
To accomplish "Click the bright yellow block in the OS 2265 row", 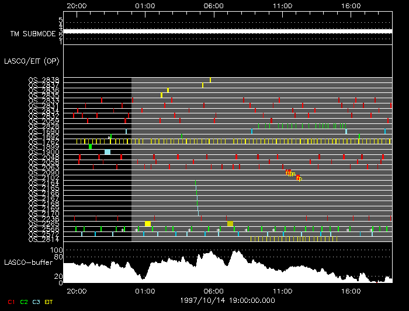I will coord(148,223).
